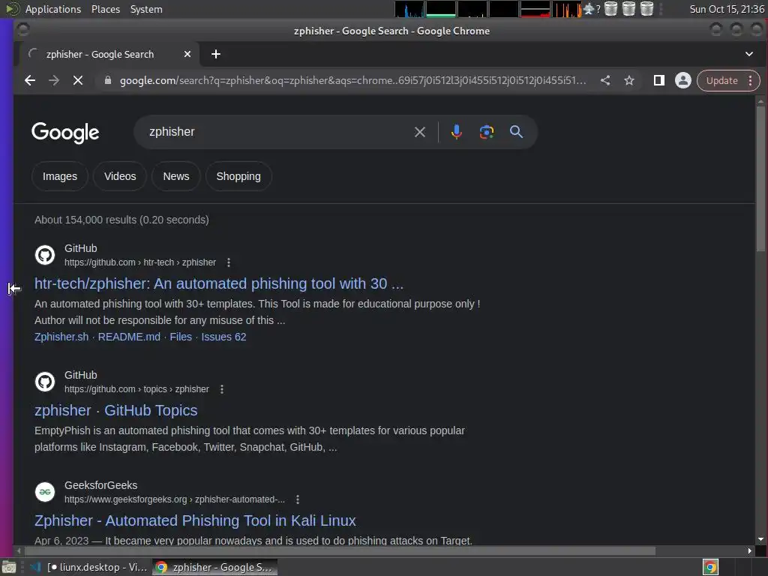Click the first trash can icon in top panel

point(610,9)
